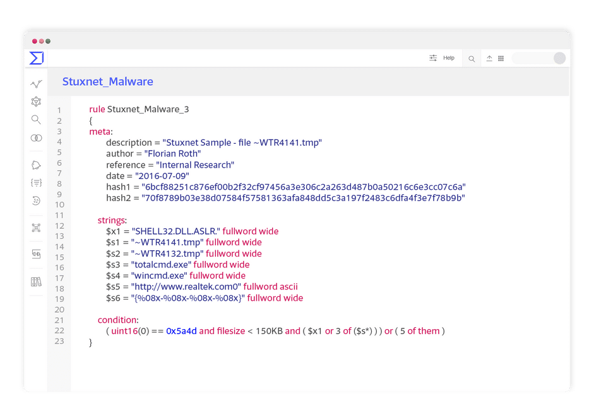The image size is (606, 413).
Task: Click the Help link
Action: pos(449,58)
